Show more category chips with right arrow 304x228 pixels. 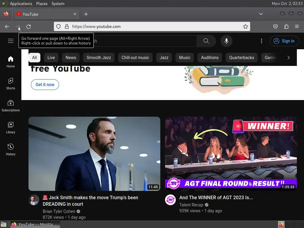pyautogui.click(x=289, y=58)
